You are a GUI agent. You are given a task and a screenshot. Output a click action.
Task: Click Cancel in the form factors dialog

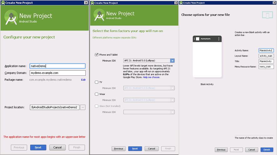pos(151,149)
